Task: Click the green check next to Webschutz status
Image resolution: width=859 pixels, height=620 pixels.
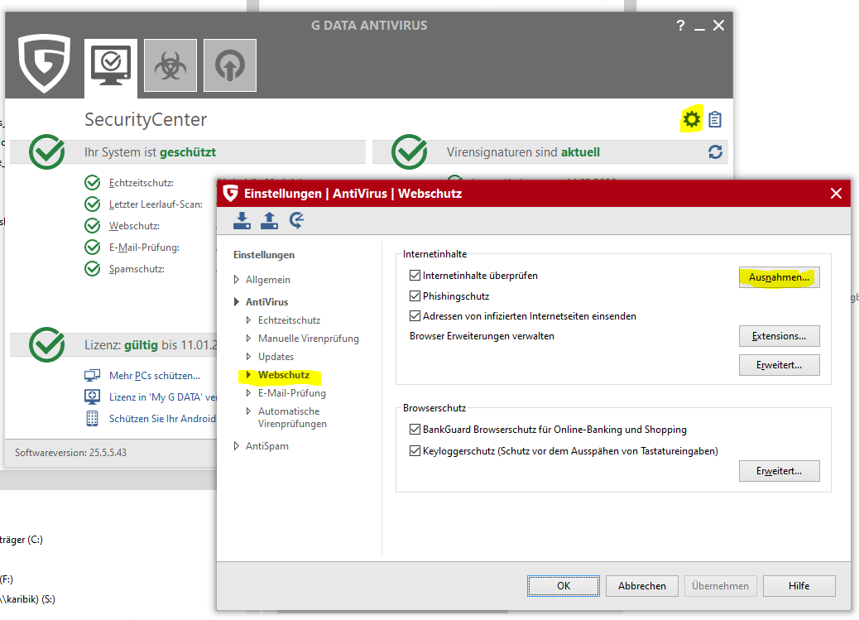Action: [x=92, y=225]
